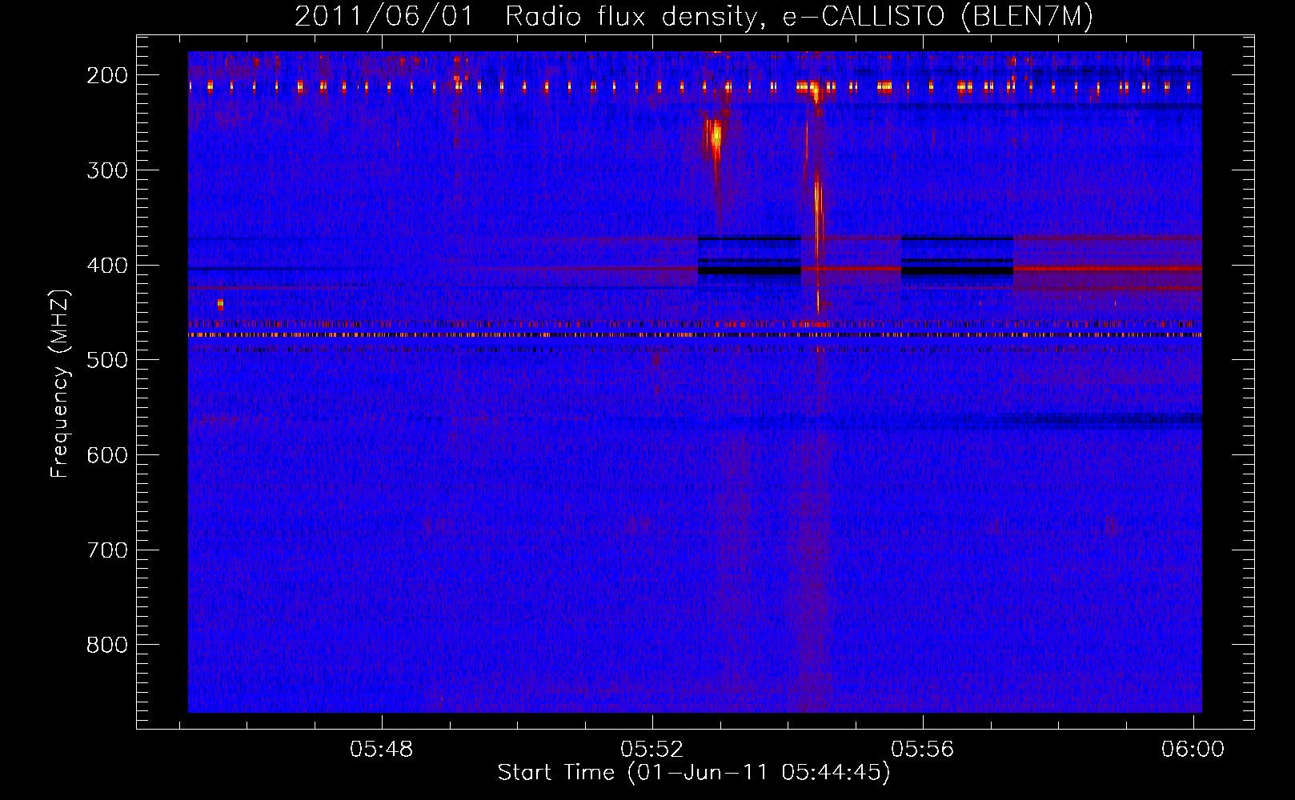Select the 500 frequency tick label
The width and height of the screenshot is (1295, 800).
pos(107,361)
